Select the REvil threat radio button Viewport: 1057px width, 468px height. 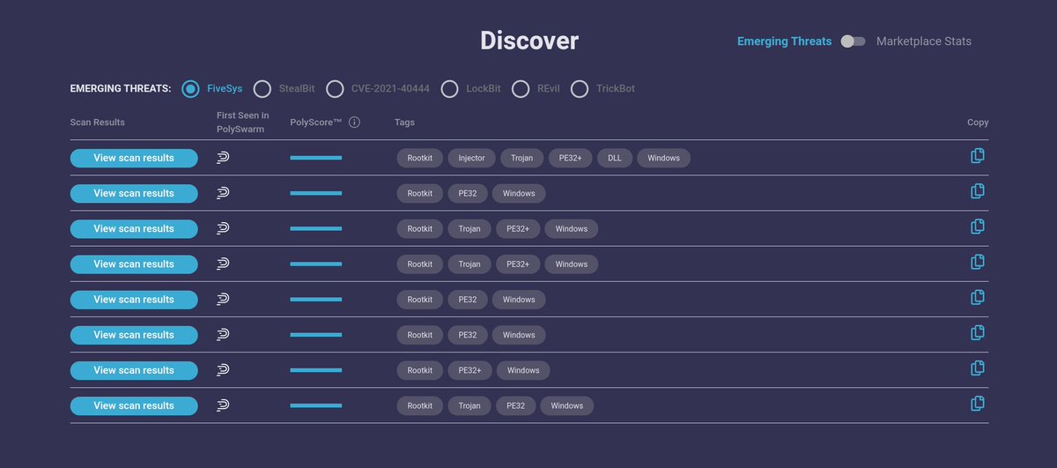point(521,89)
